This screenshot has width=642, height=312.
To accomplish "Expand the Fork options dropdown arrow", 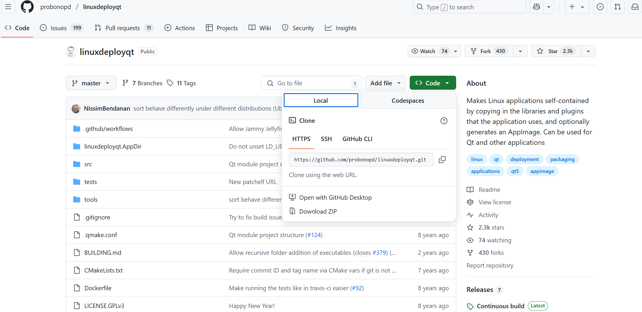I will pyautogui.click(x=520, y=51).
